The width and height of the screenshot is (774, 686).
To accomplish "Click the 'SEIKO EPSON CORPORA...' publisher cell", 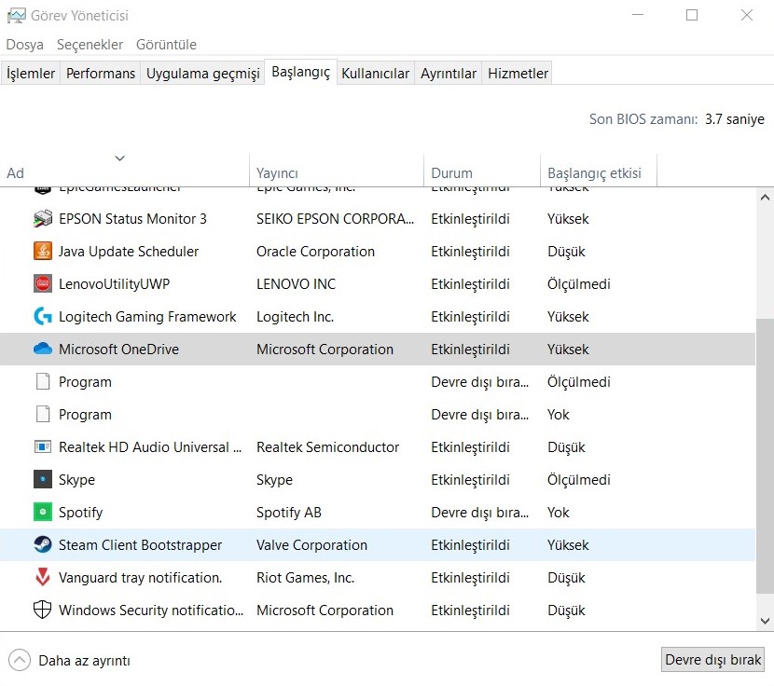I will click(x=335, y=219).
